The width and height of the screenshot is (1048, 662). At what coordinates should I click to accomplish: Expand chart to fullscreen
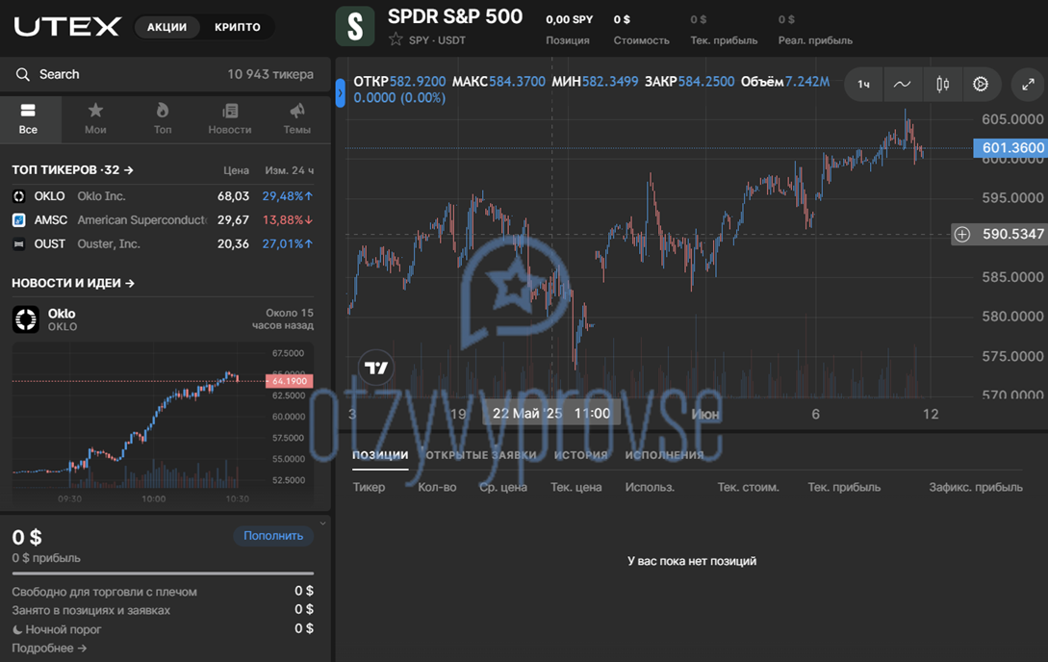point(1028,84)
